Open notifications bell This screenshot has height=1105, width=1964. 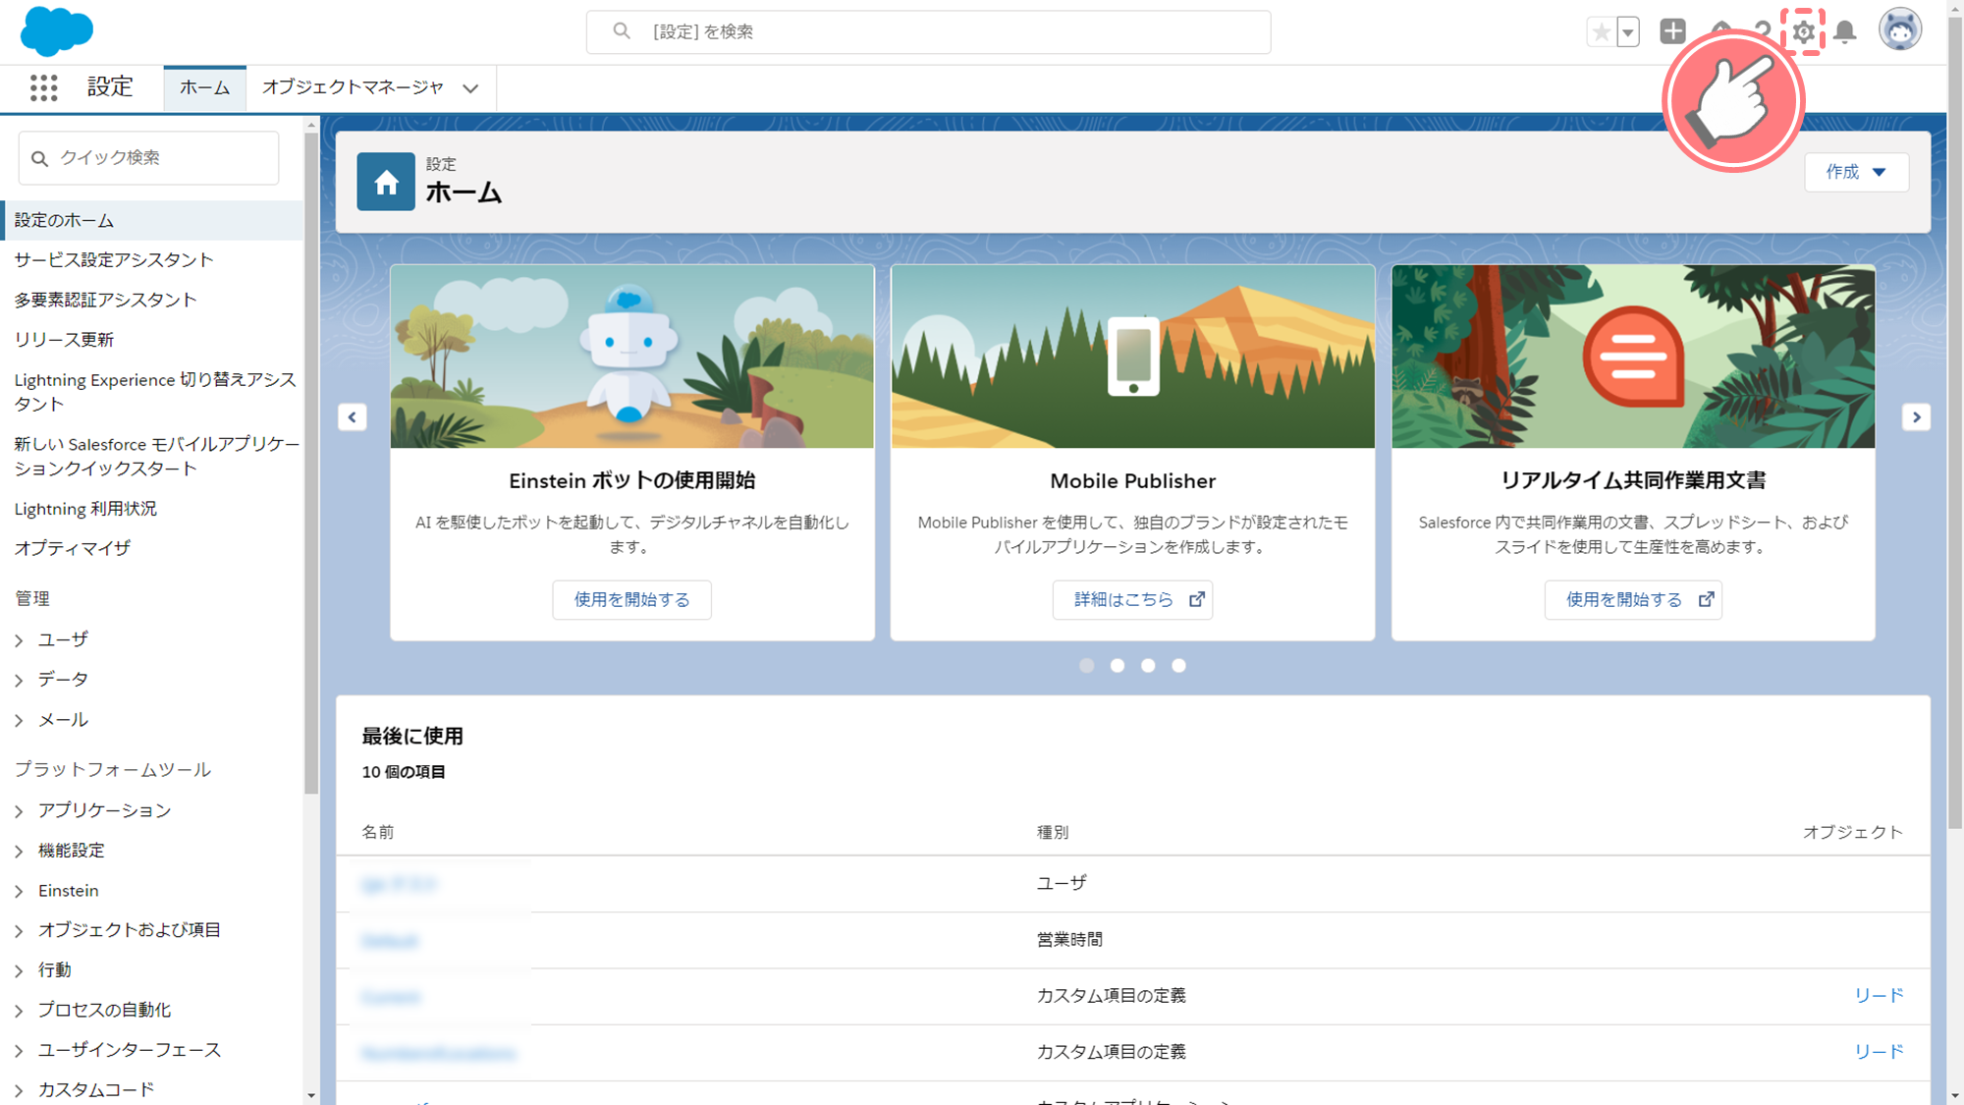tap(1845, 31)
